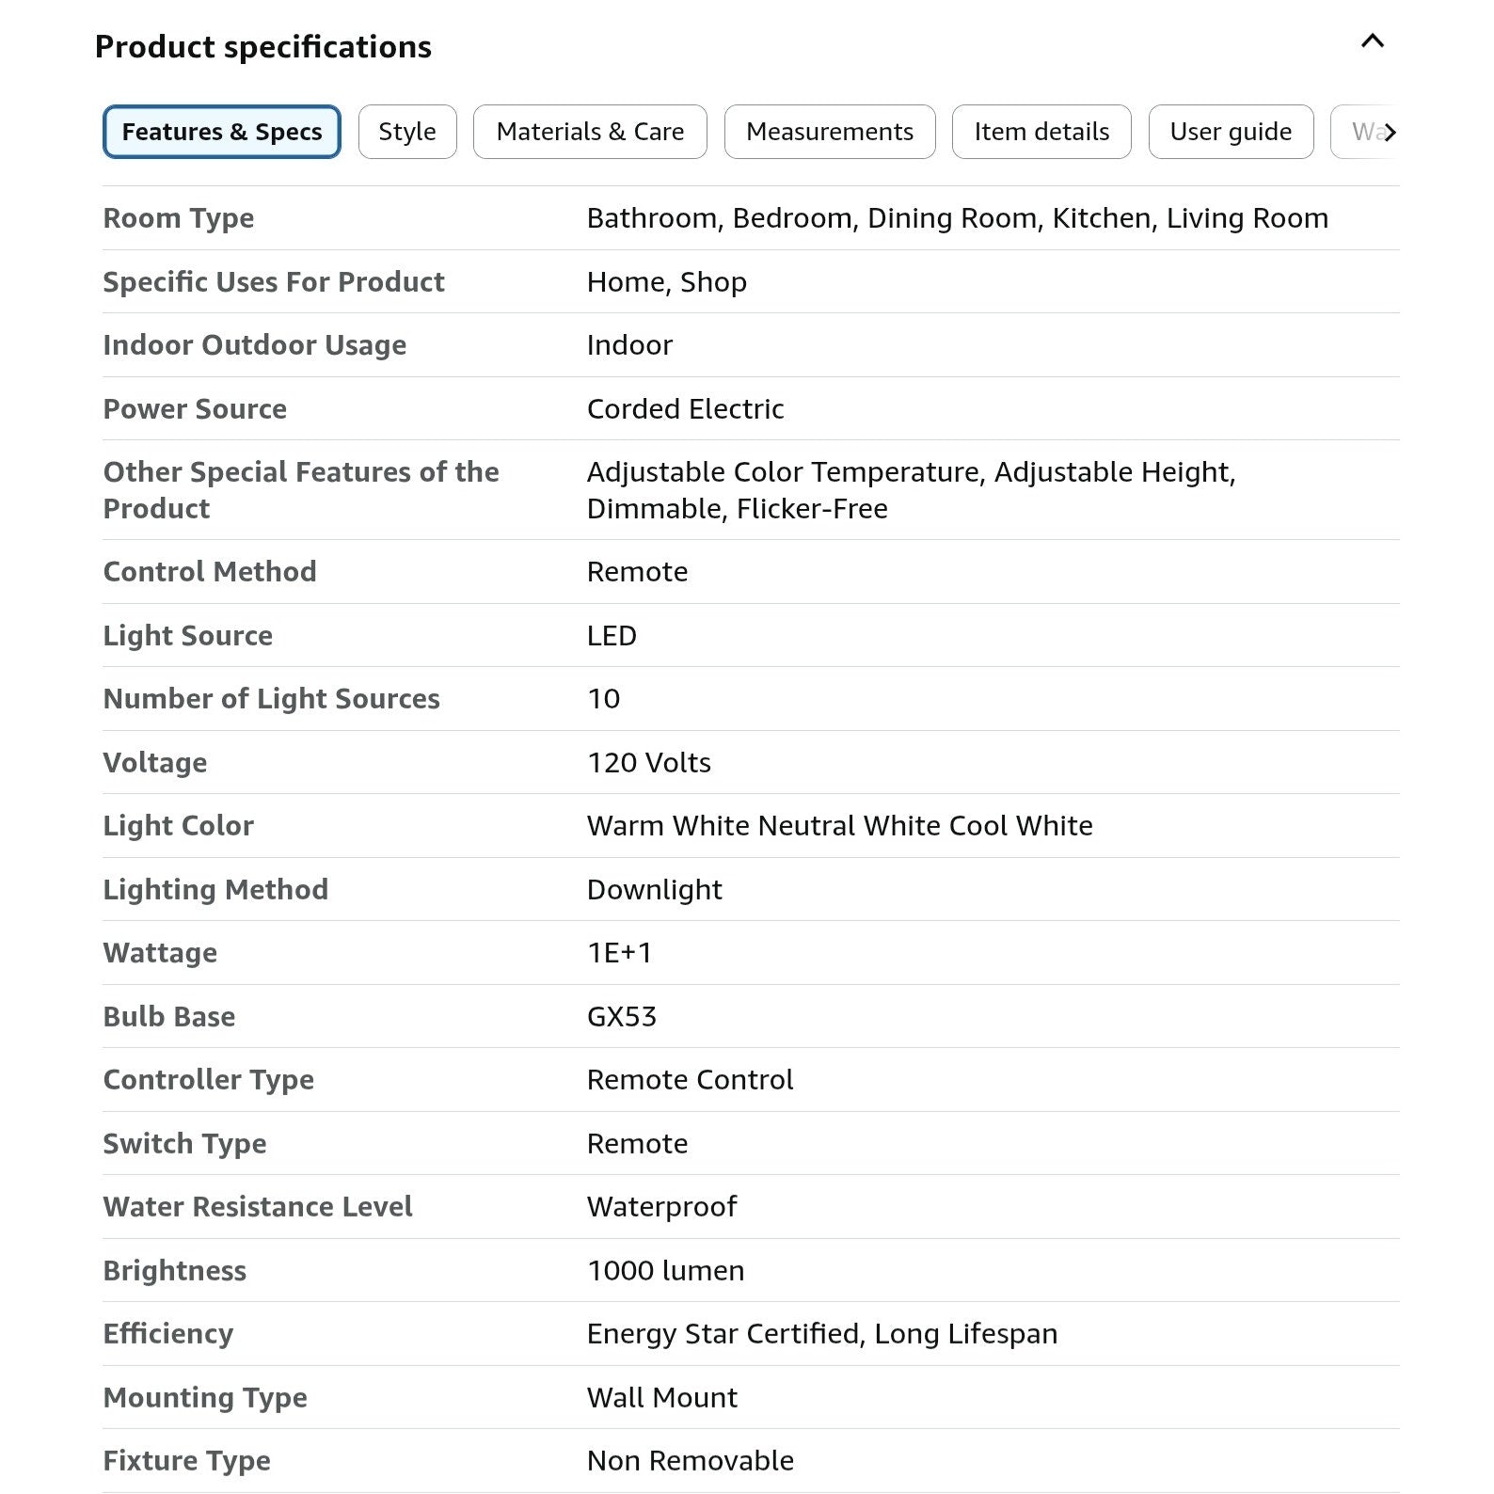Click the Wattage value 1E+1
This screenshot has width=1494, height=1494.
click(619, 953)
